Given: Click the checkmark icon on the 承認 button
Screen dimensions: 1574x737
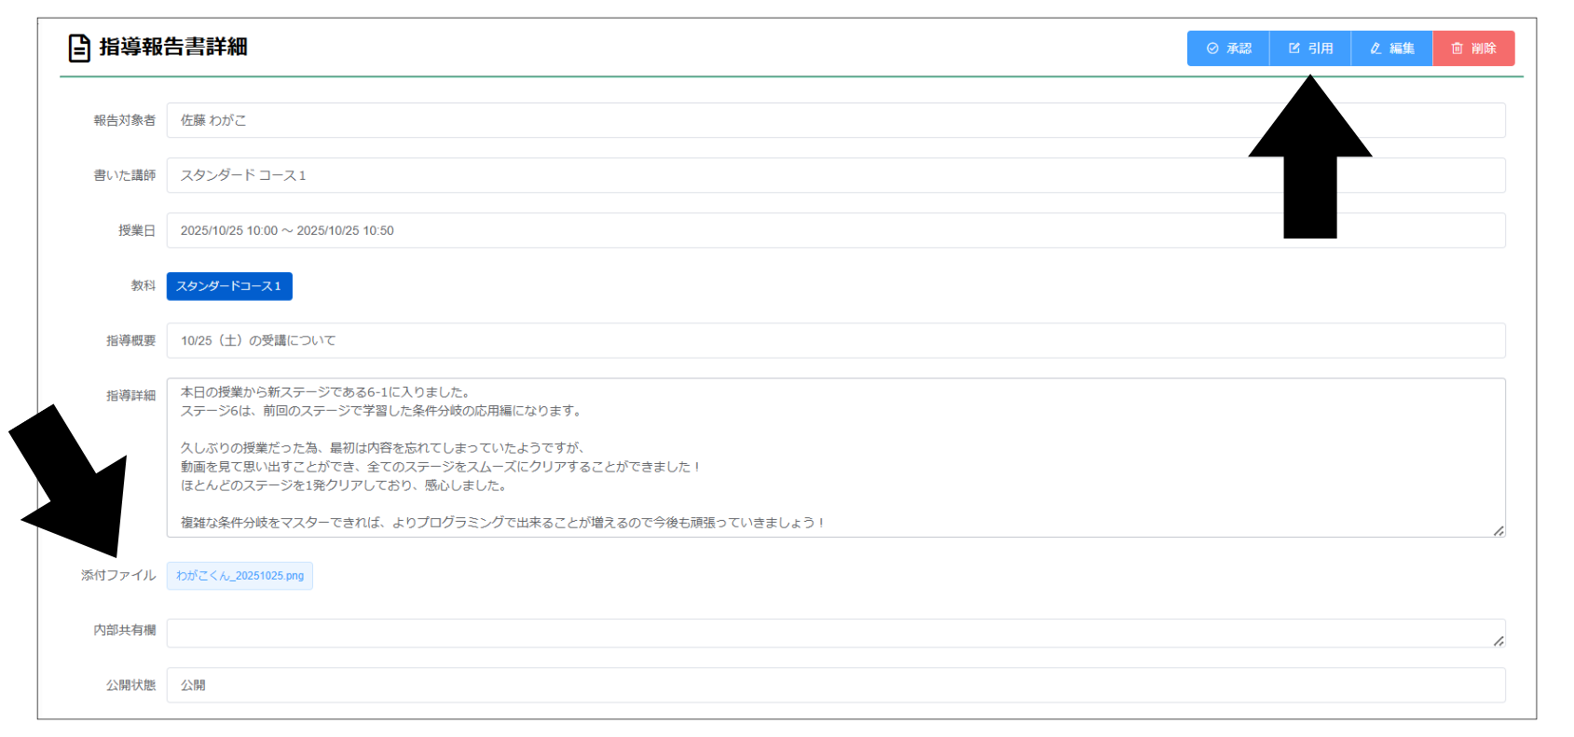Looking at the screenshot, I should [x=1212, y=48].
